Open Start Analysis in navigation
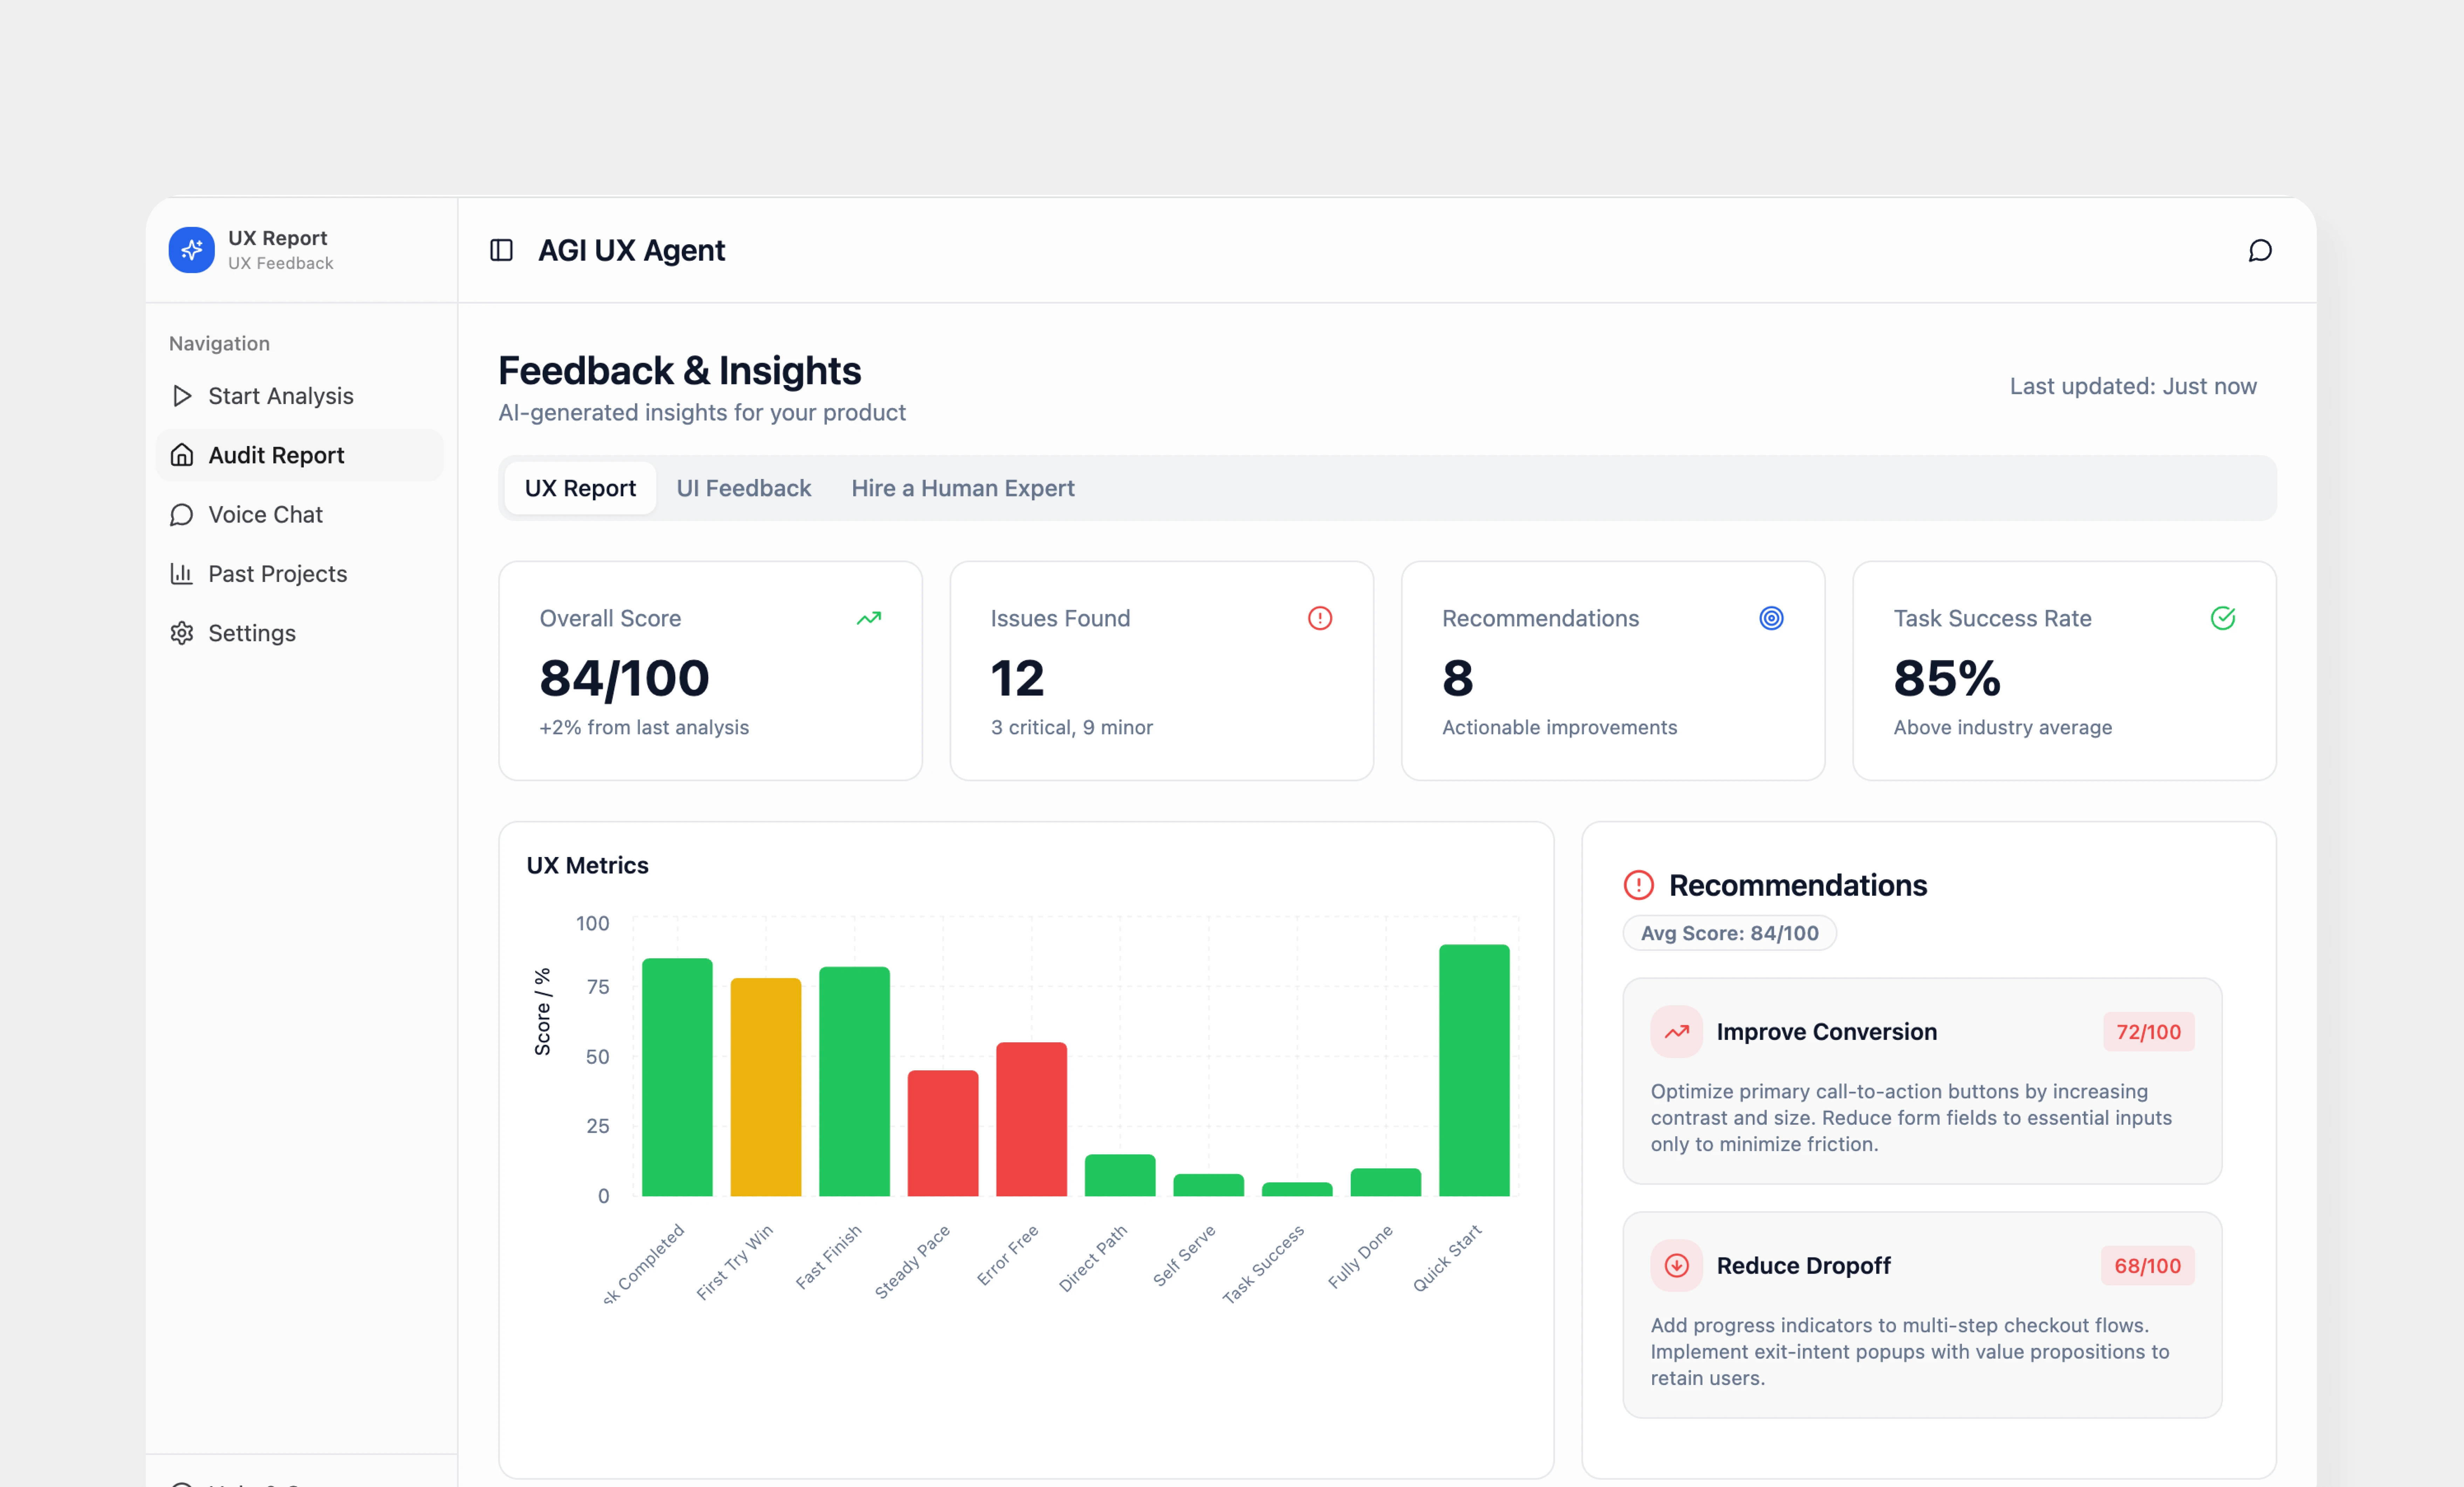This screenshot has height=1487, width=2464. click(280, 396)
